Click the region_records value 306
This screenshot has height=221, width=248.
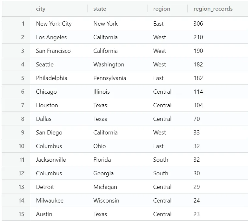[198, 24]
